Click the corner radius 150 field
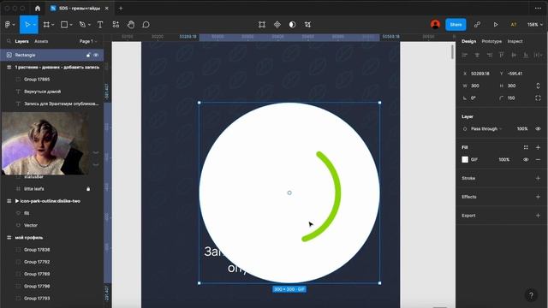 click(511, 98)
